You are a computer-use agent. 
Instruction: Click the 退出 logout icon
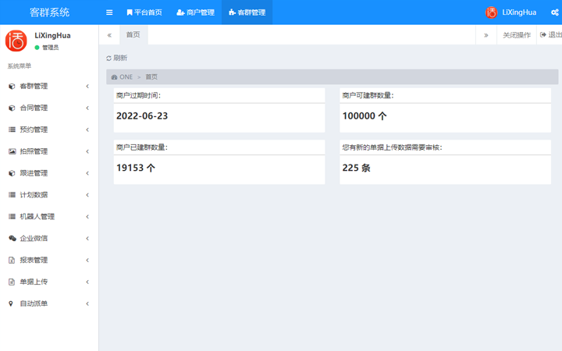pyautogui.click(x=543, y=35)
